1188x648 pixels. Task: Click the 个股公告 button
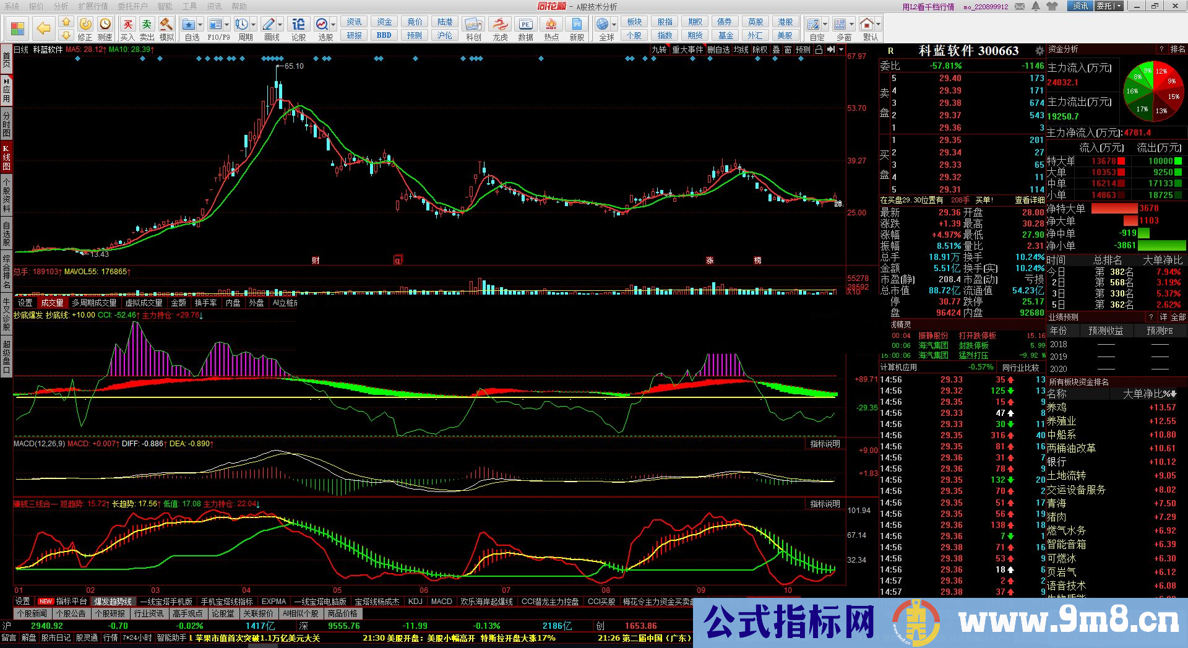[71, 614]
